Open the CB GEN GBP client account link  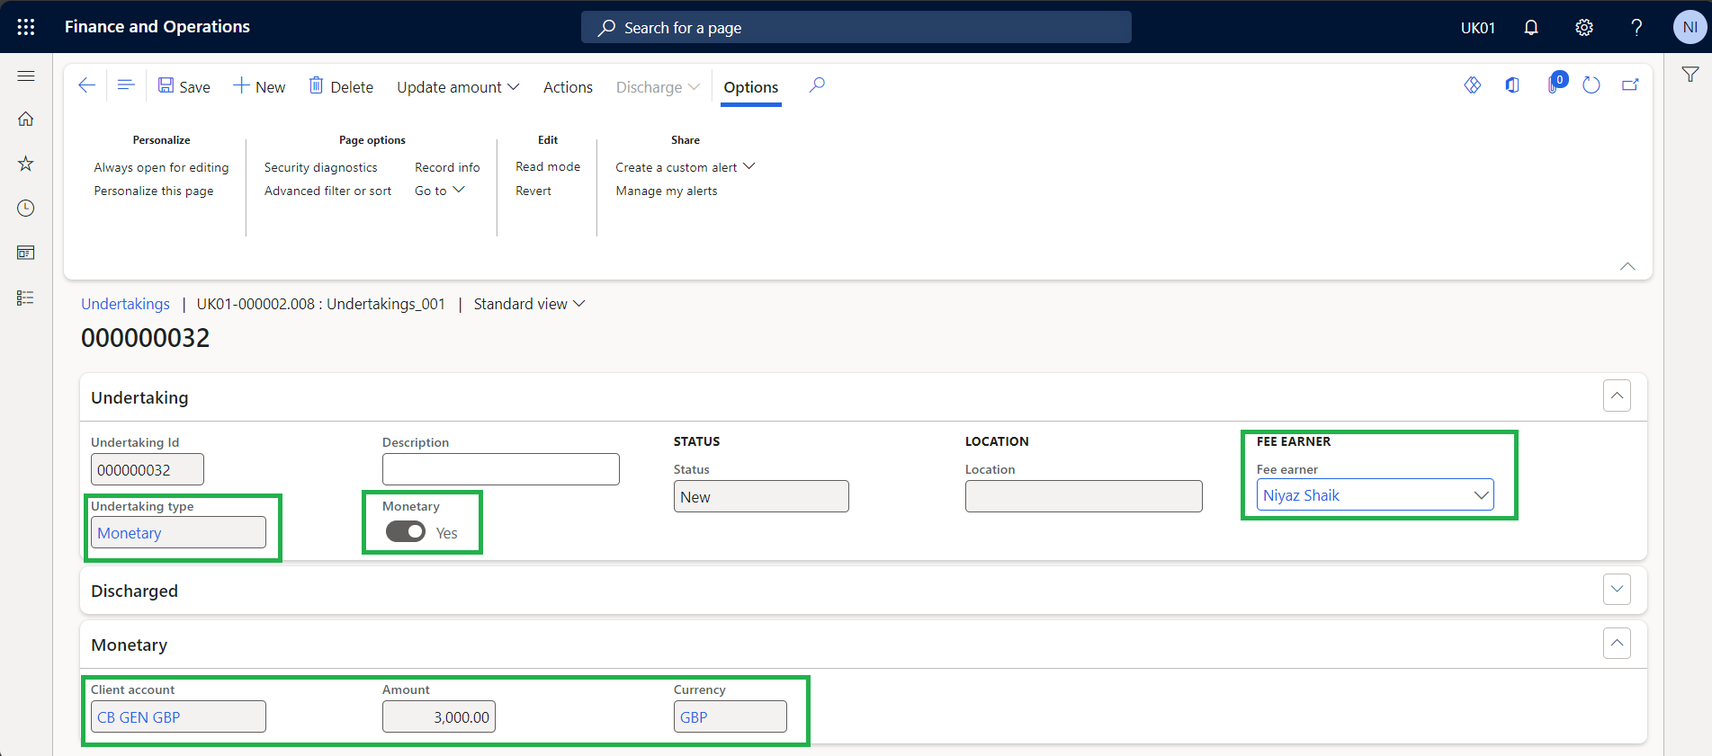tap(139, 717)
